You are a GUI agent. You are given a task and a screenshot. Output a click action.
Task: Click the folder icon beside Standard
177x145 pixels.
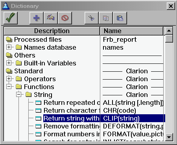coord(9,71)
